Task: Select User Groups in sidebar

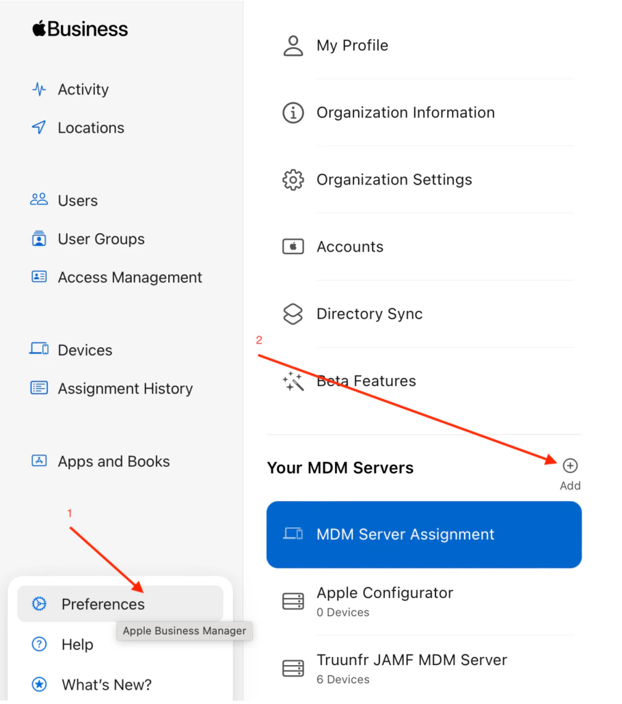Action: [101, 239]
